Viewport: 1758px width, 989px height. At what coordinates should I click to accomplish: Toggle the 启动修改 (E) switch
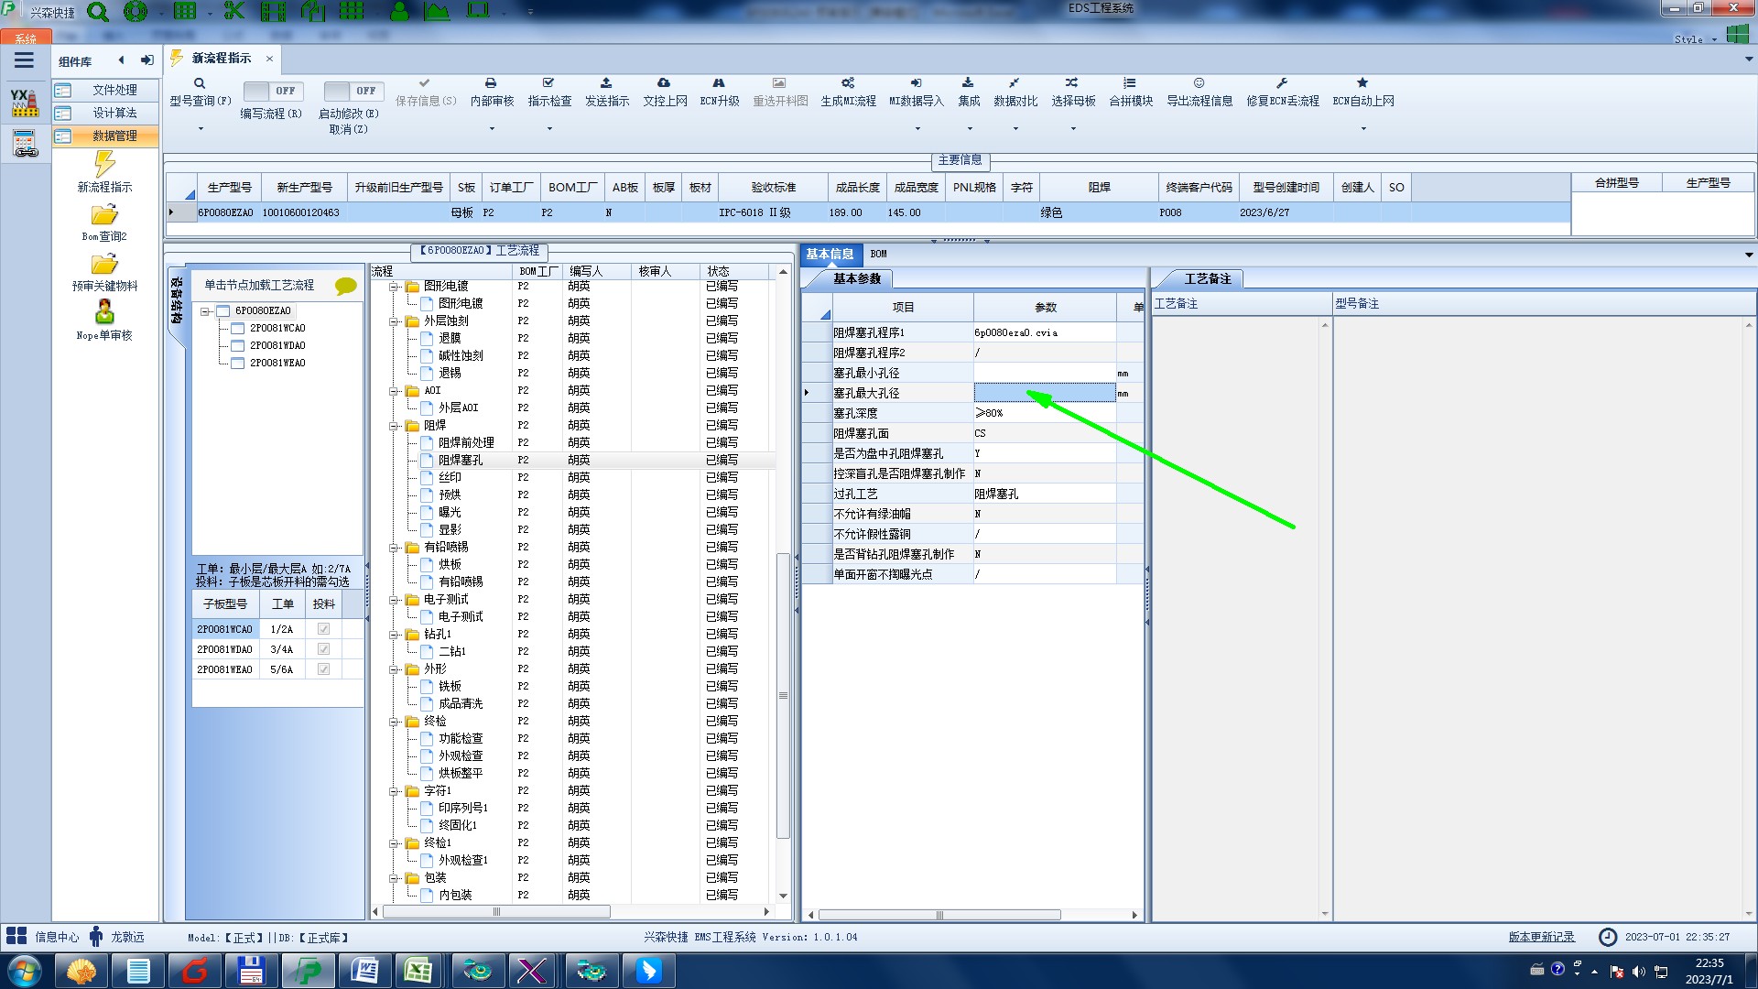point(354,91)
